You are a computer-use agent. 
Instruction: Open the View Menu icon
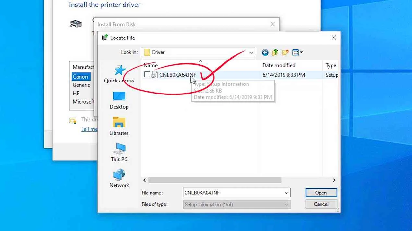[297, 52]
